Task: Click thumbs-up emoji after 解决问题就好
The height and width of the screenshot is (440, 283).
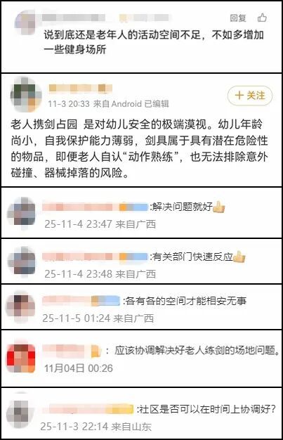Action: (x=219, y=207)
